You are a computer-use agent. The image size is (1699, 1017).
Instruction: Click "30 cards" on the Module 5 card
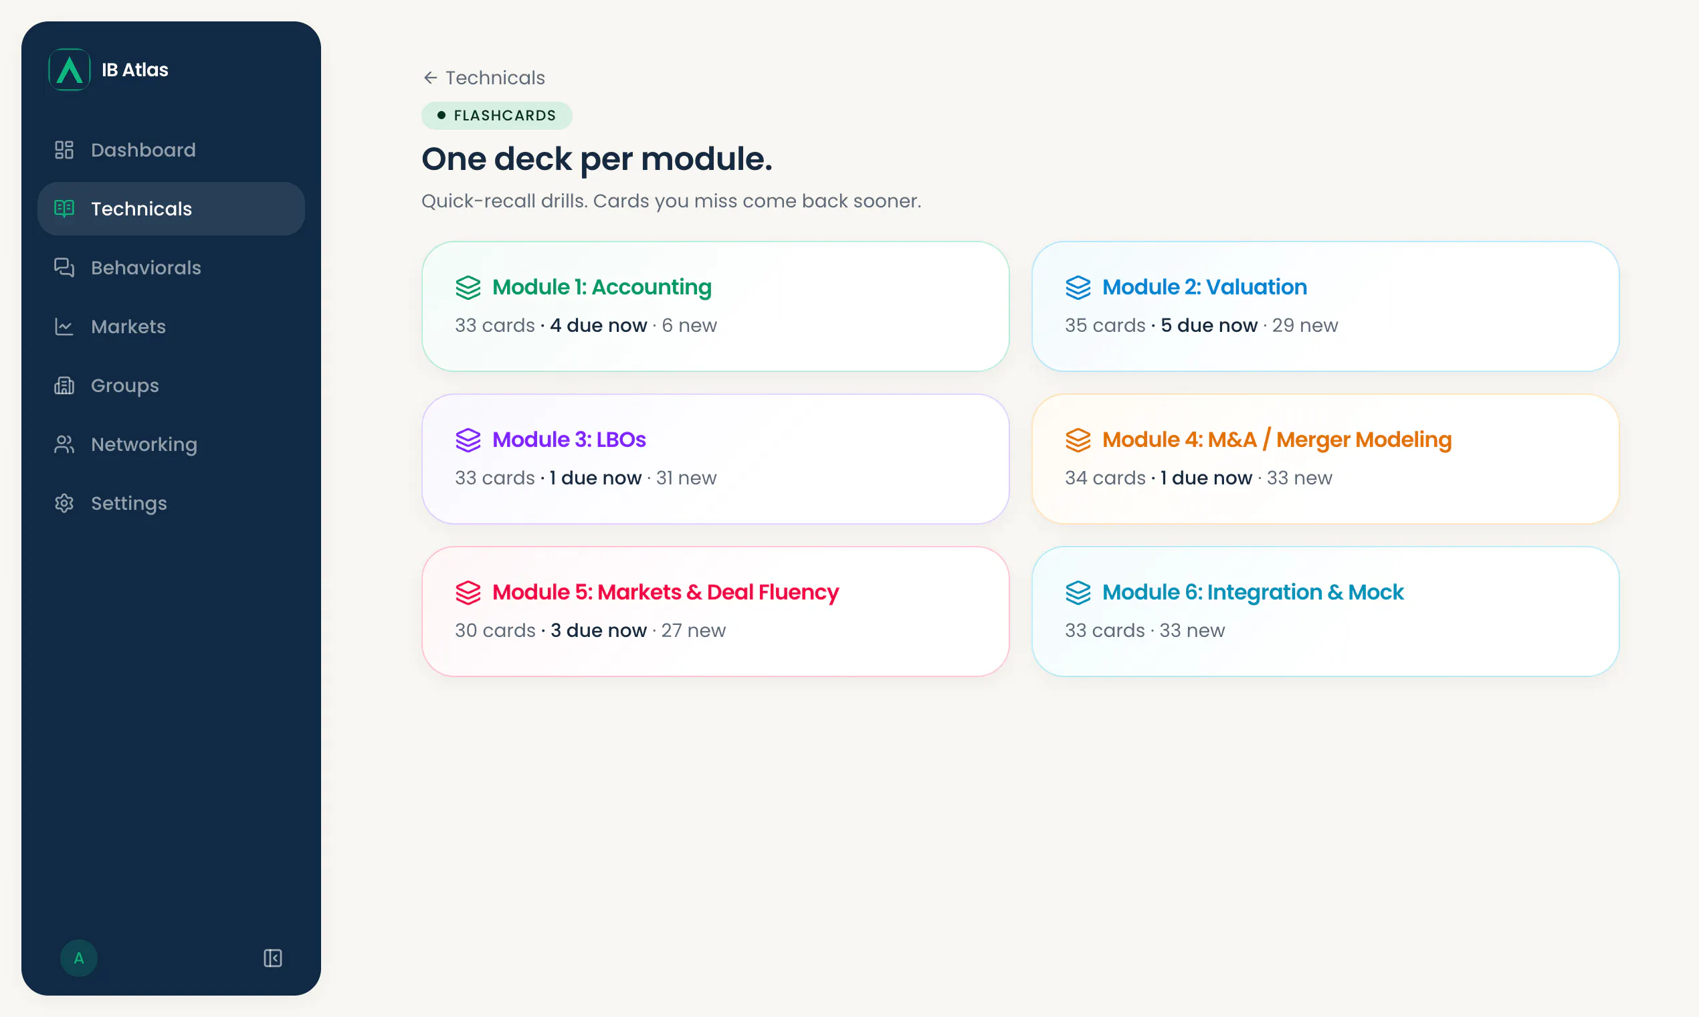point(494,630)
